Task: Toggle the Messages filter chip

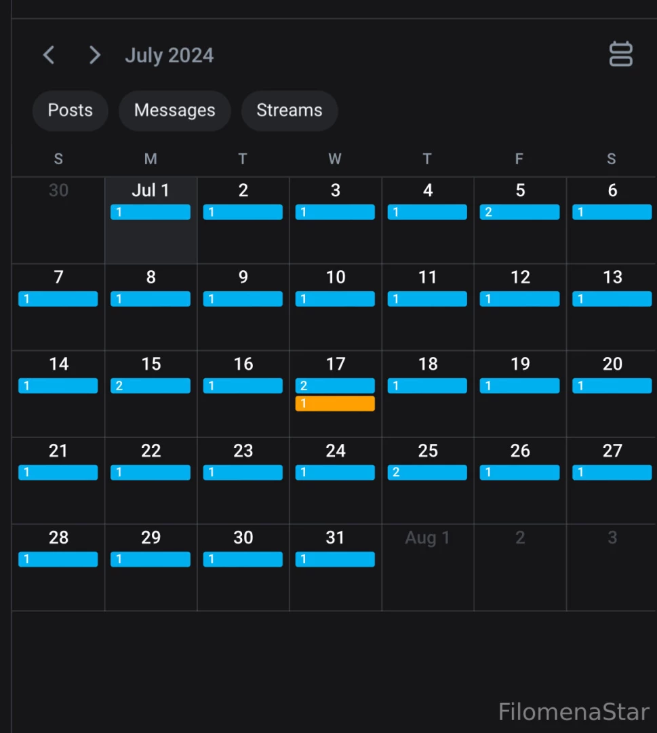Action: pos(174,111)
